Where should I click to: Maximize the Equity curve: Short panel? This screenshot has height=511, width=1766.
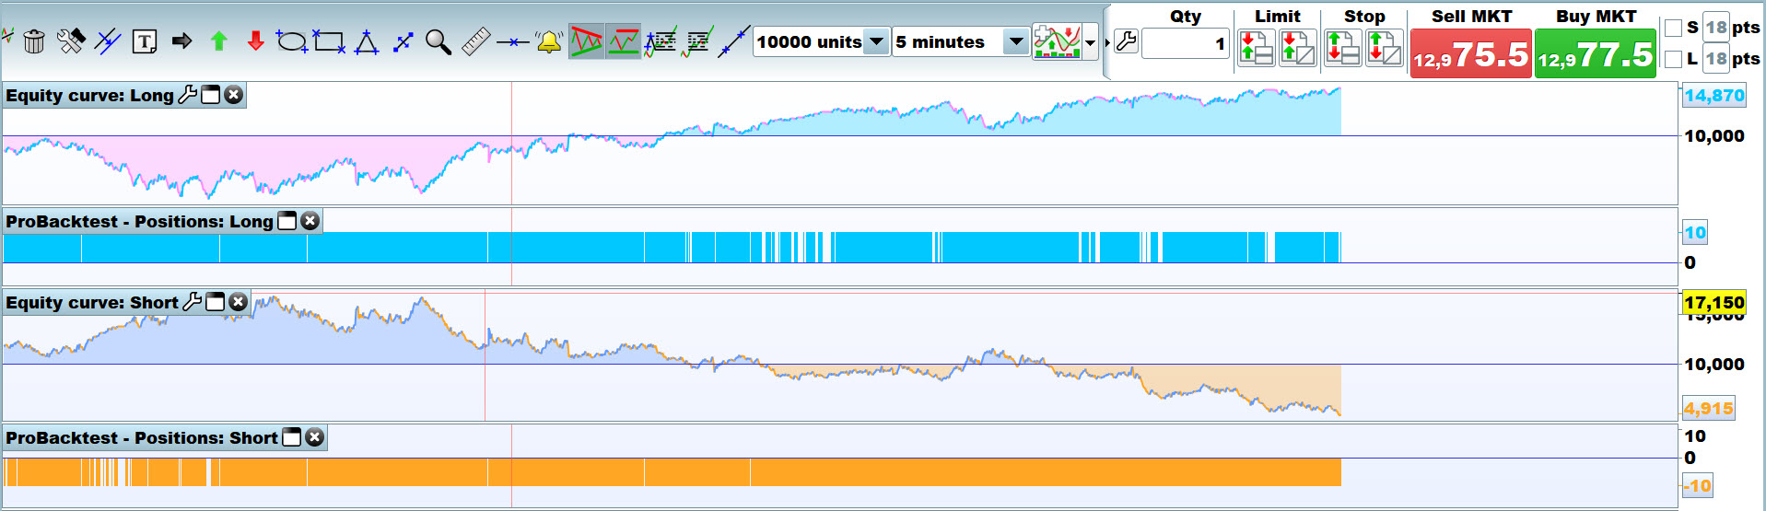click(216, 302)
